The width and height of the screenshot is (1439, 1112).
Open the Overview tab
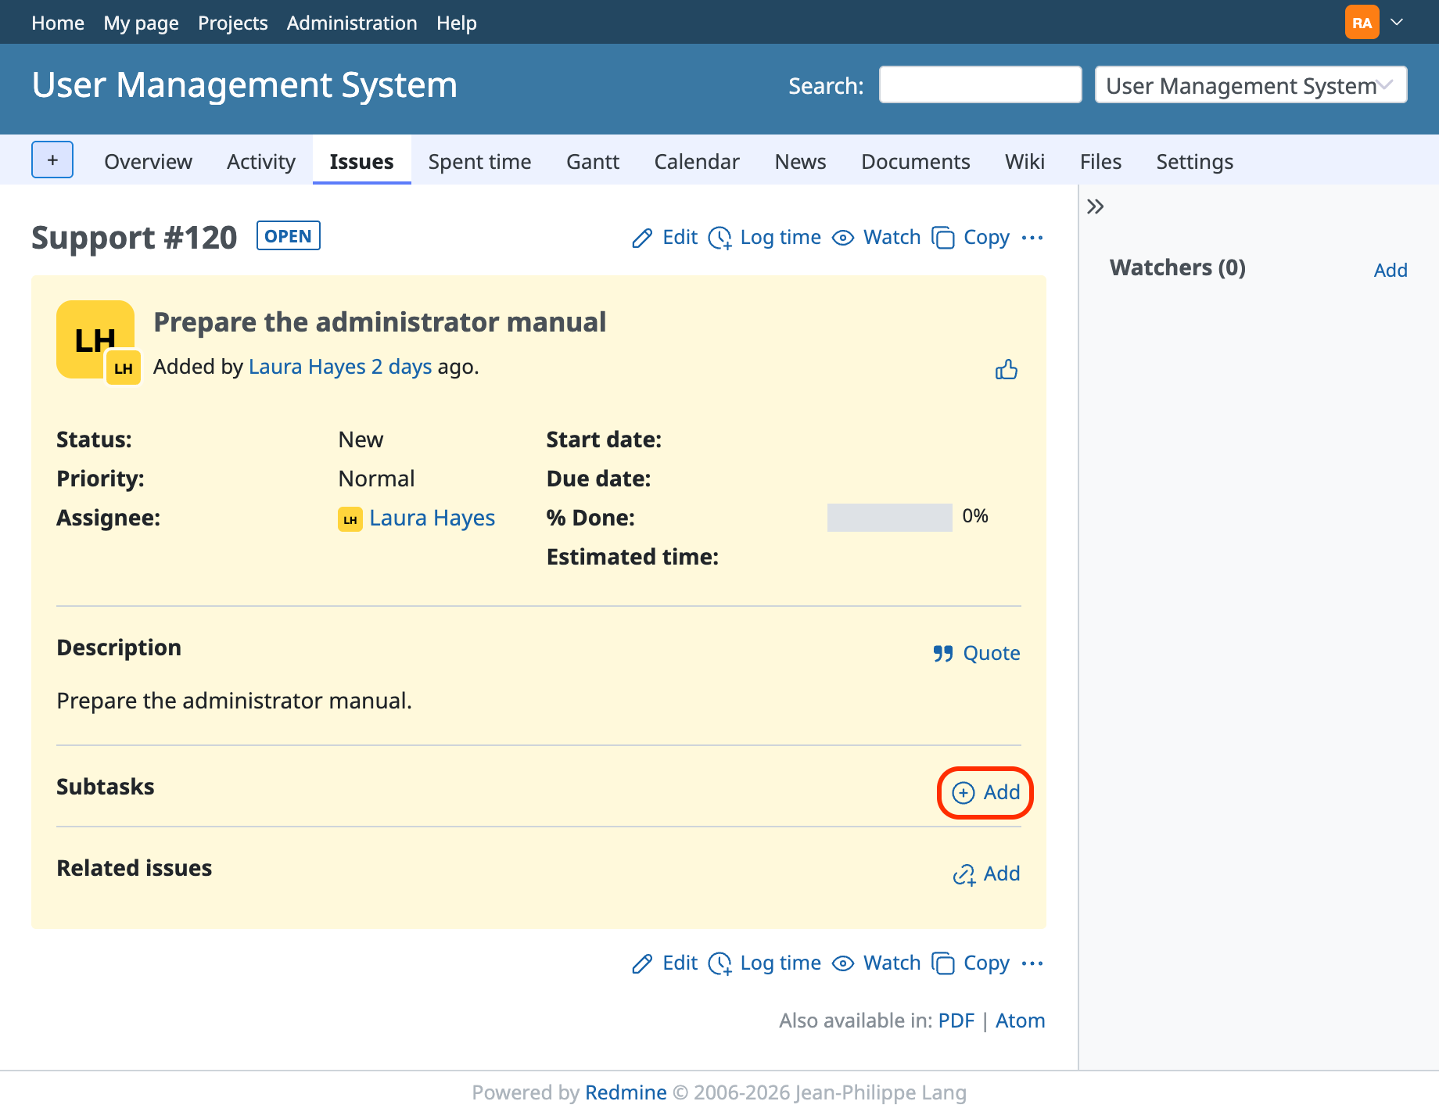pos(148,161)
